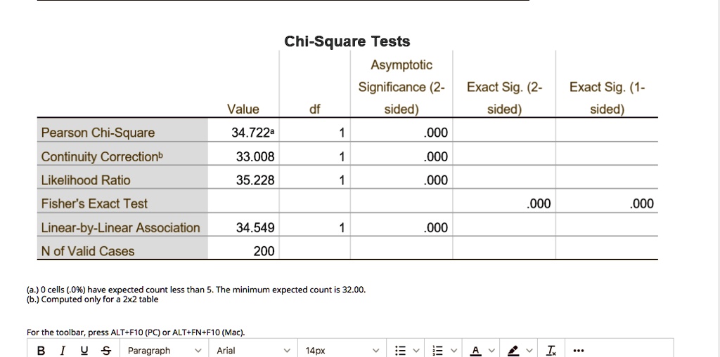Image resolution: width=720 pixels, height=357 pixels.
Task: Select the Exact Sig. (2-sided) column header
Action: pos(504,98)
